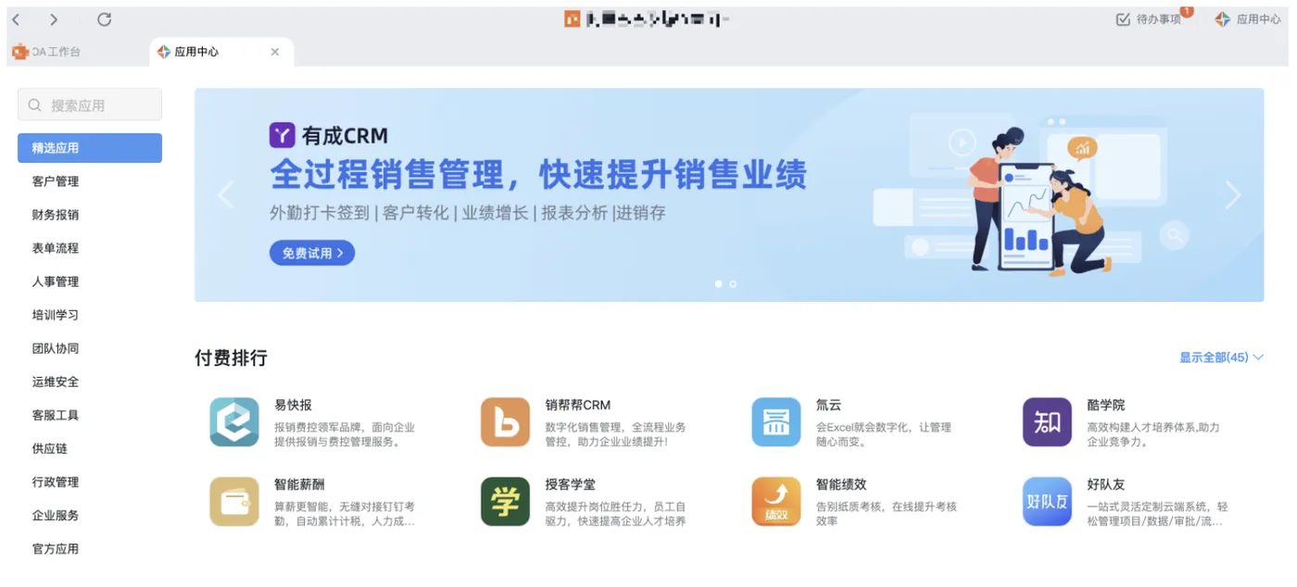
Task: Click the 应用中心 colorful logo top right
Action: click(x=1223, y=19)
